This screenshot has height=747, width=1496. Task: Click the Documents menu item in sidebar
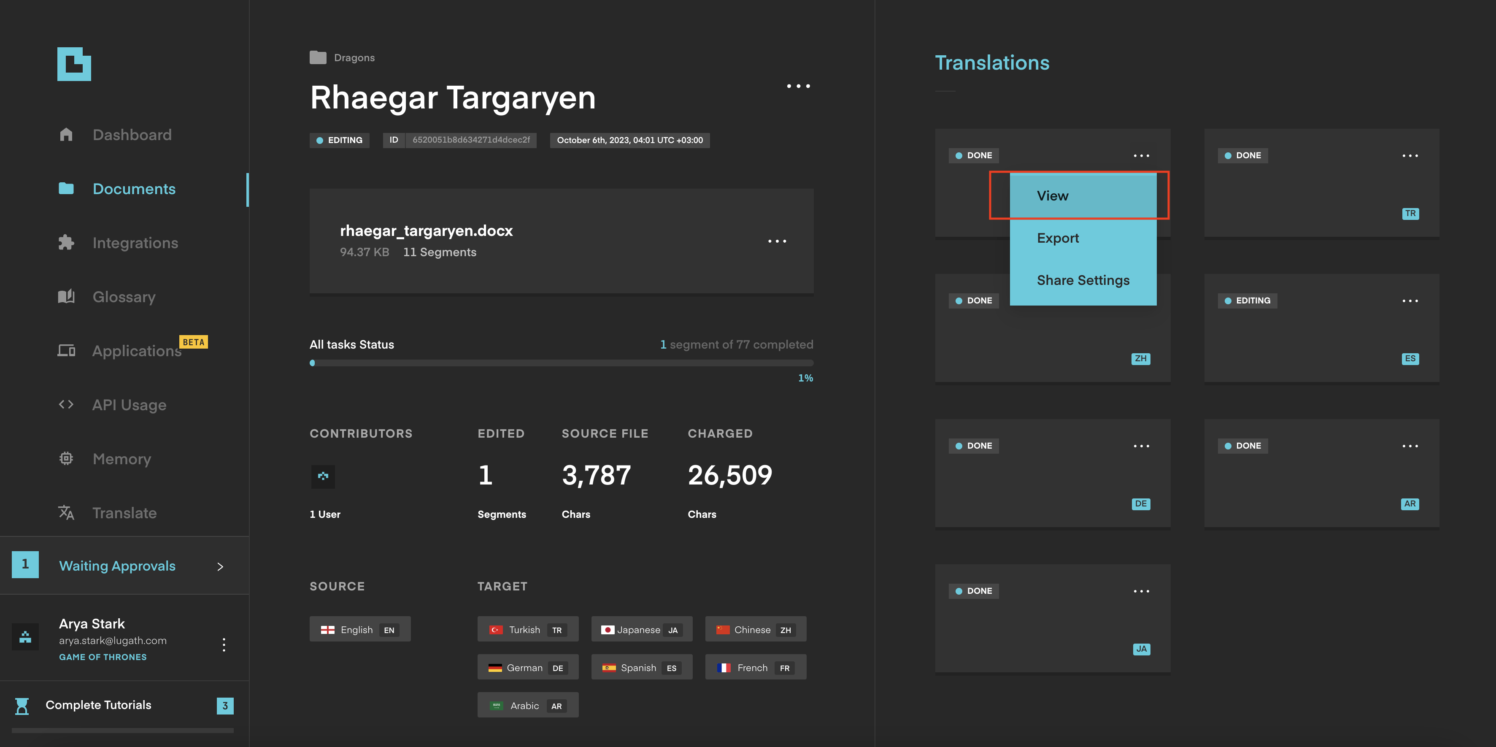[x=135, y=187]
